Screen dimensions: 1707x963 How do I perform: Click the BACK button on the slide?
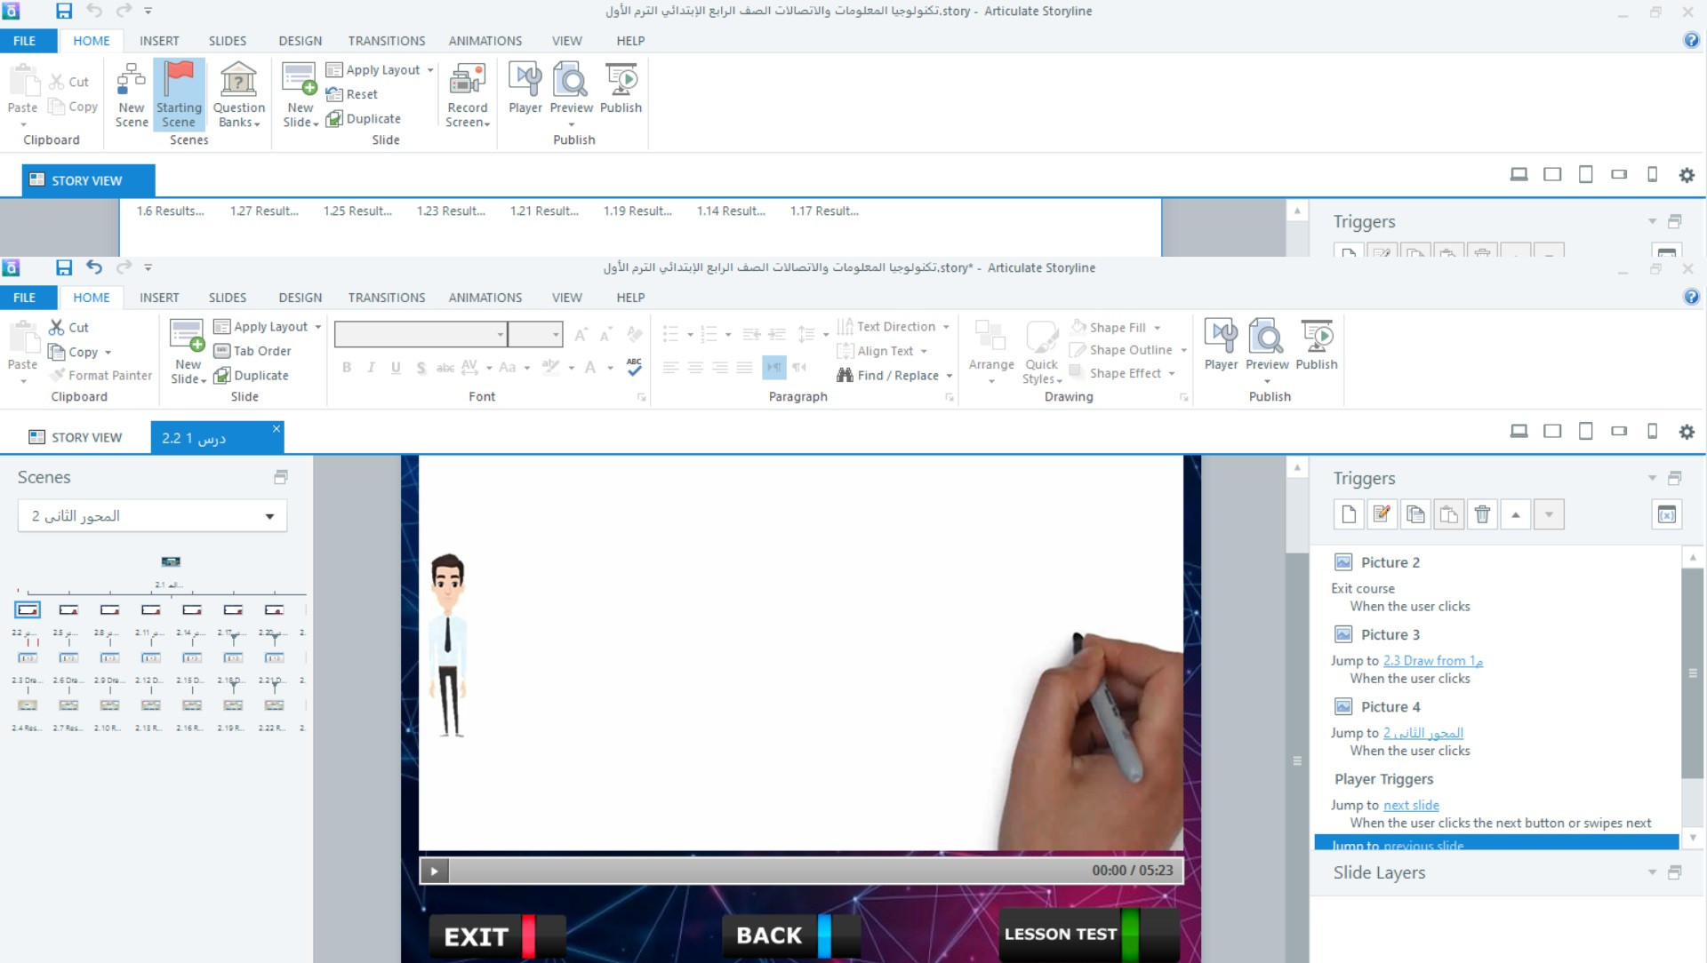point(790,935)
